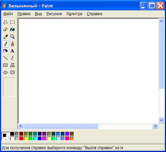Image resolution: width=166 pixels, height=152 pixels.
Task: Click the vertical scrollbar up arrow
Action: [161, 21]
